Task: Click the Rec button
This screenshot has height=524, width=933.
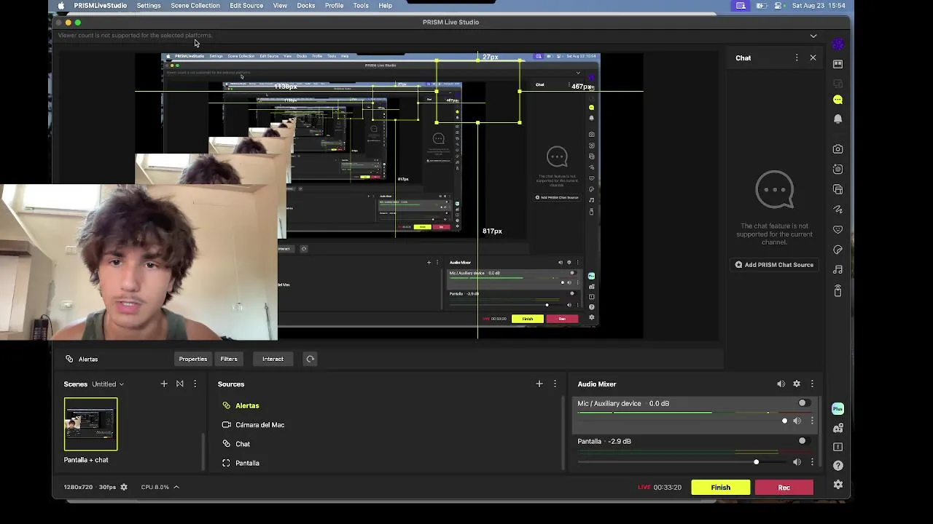Action: tap(784, 488)
